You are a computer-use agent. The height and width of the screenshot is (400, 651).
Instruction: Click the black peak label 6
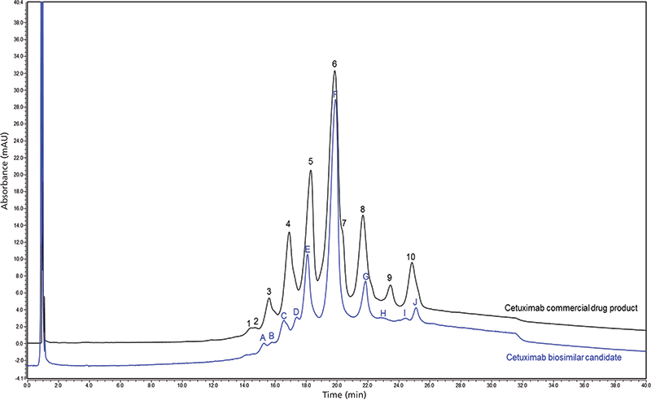click(334, 64)
